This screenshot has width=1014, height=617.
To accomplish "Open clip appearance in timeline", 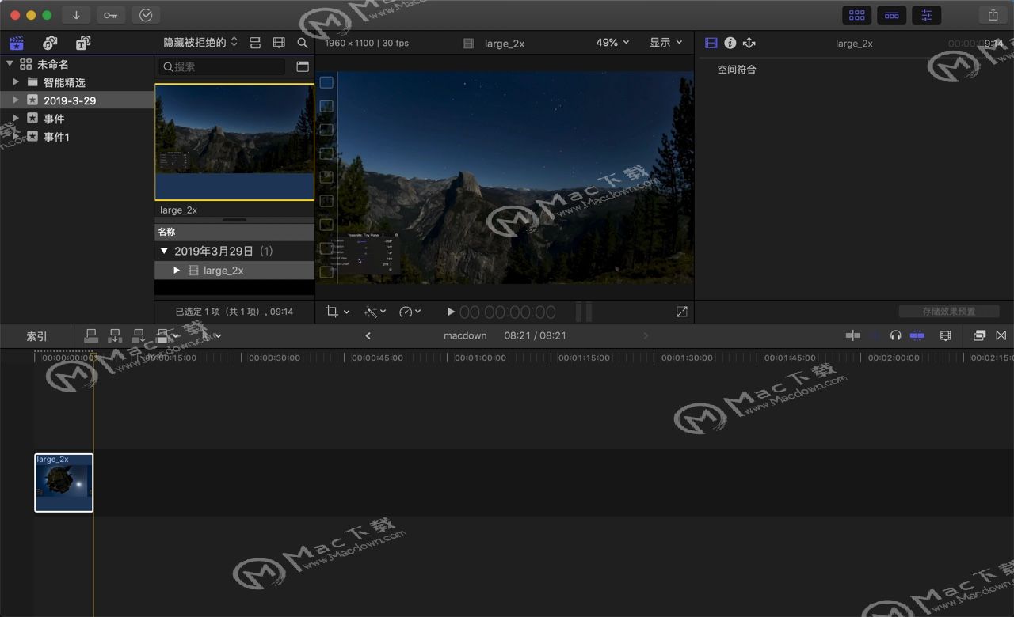I will click(x=945, y=335).
